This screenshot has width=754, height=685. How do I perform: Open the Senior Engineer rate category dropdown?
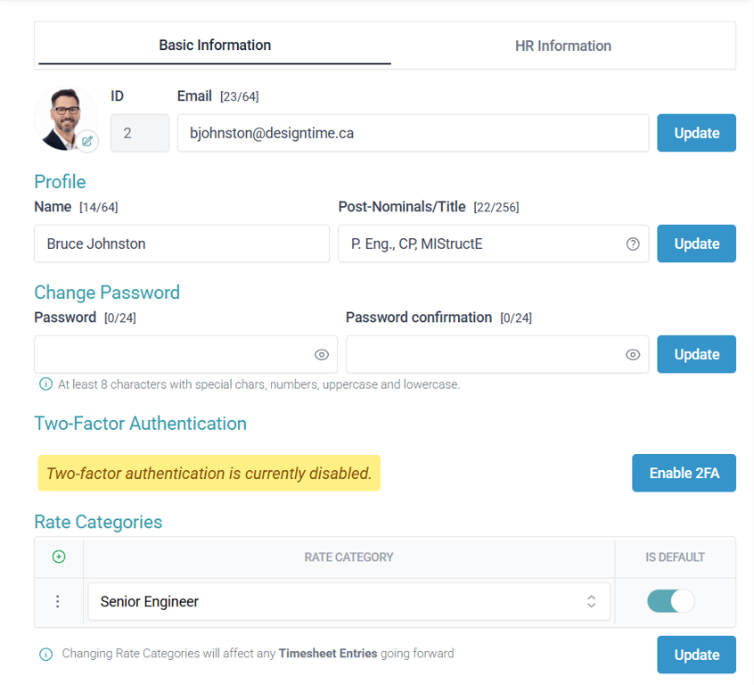click(x=348, y=602)
